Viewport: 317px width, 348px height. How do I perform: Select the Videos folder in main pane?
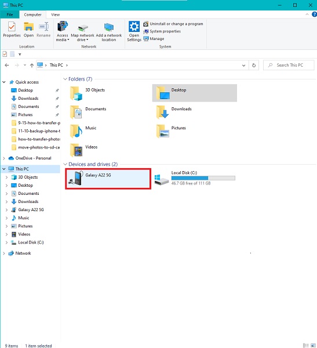click(108, 150)
